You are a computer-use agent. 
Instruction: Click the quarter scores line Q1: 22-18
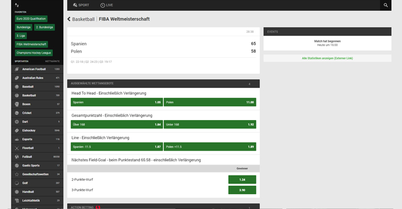tap(92, 62)
